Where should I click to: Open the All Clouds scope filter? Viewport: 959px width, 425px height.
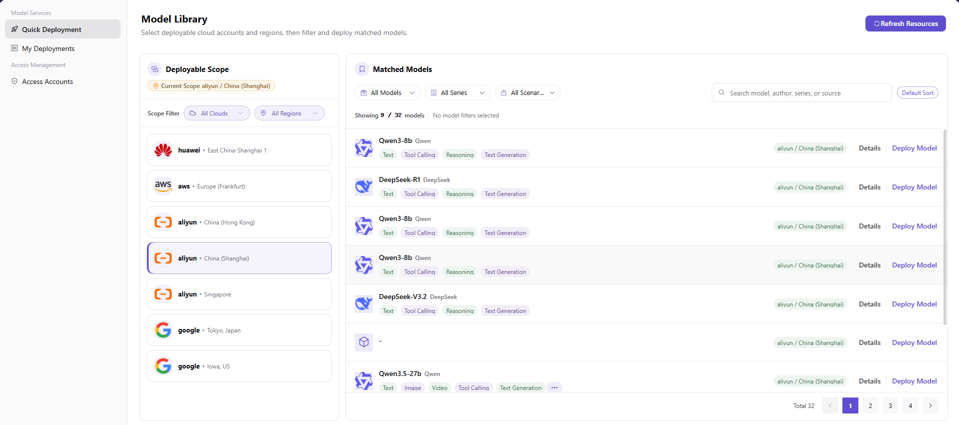(217, 113)
